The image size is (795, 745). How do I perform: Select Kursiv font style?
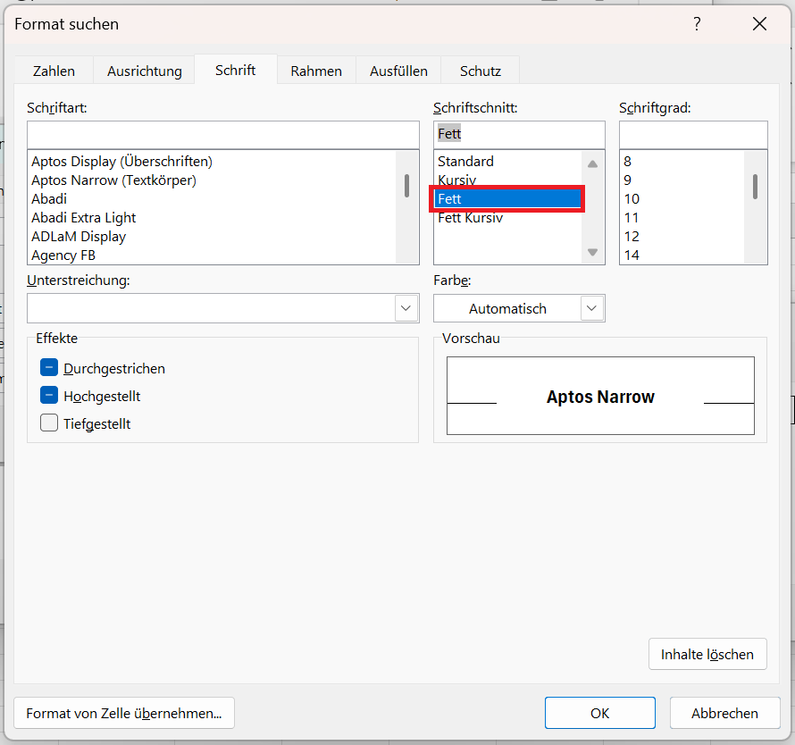[507, 180]
